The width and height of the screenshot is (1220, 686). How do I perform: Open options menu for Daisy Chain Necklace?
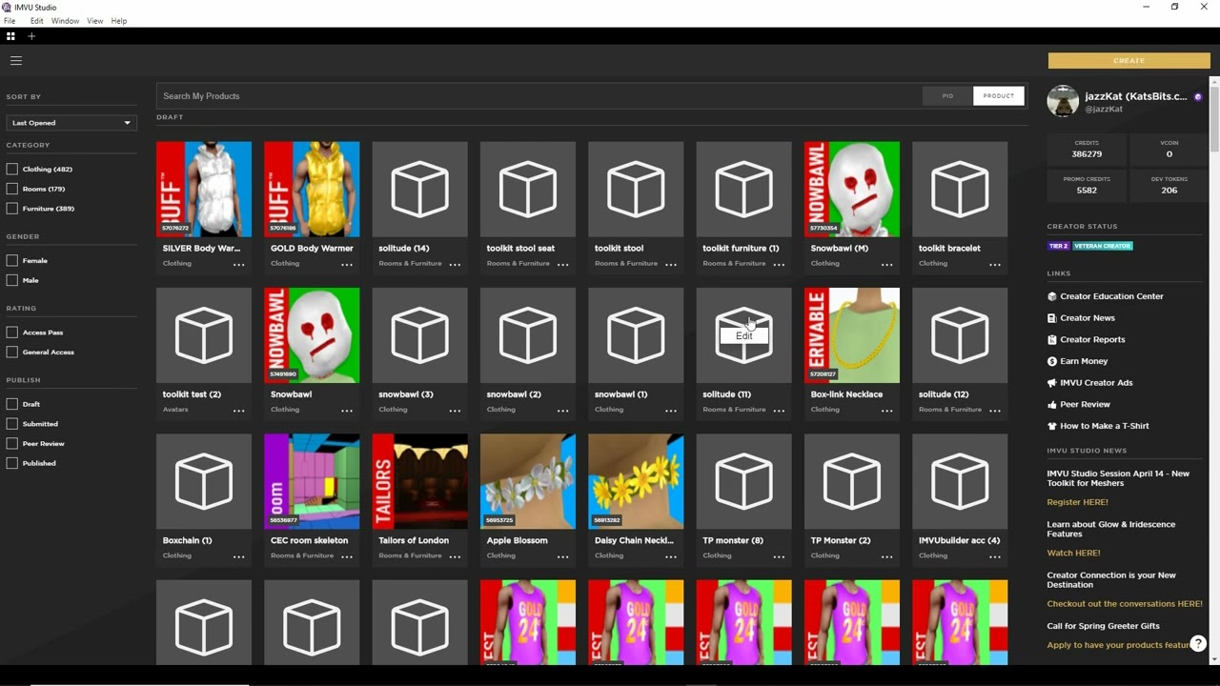pyautogui.click(x=671, y=556)
